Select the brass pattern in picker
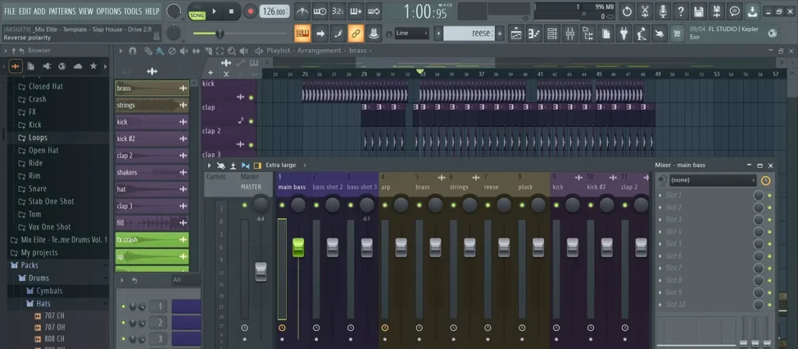Screen dimensions: 798x349 tap(152, 88)
